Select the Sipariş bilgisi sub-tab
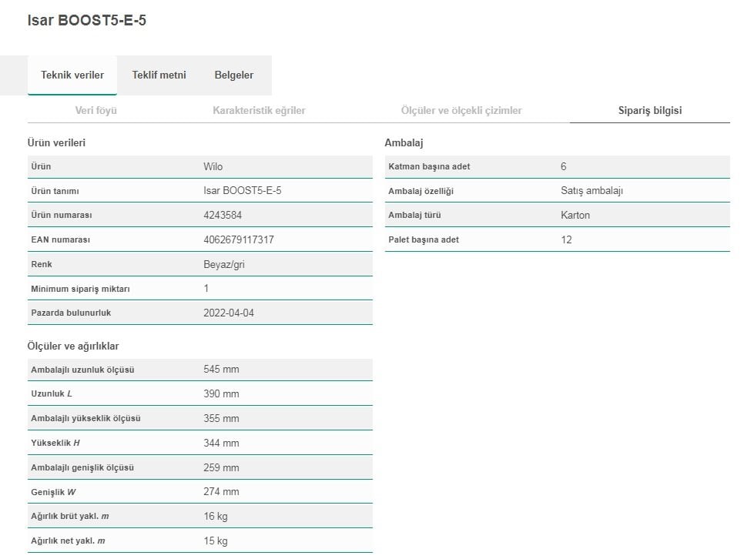The image size is (744, 559). [x=649, y=111]
